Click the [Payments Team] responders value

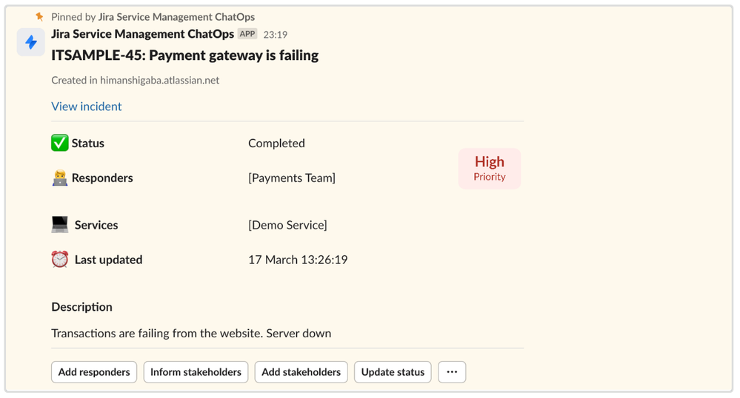click(x=292, y=178)
